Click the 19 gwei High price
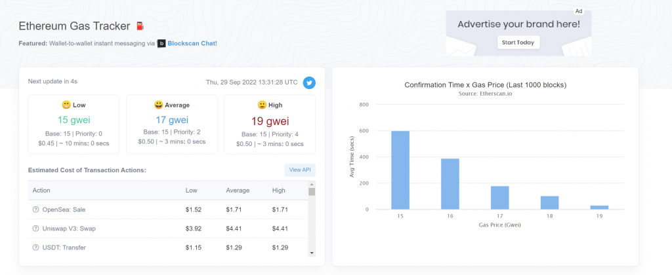The width and height of the screenshot is (672, 275). point(270,121)
